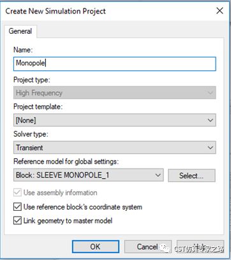Close the Create New Simulation Project dialog
This screenshot has height=260, width=231.
220,11
